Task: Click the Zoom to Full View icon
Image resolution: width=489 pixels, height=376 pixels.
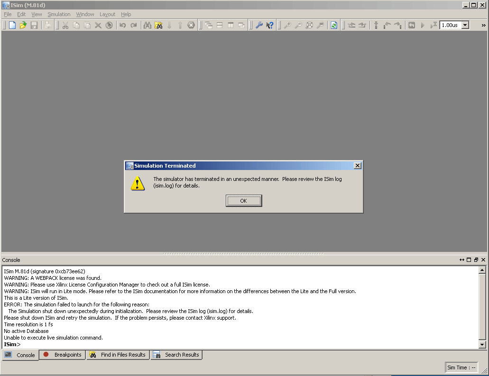Action: [x=309, y=25]
